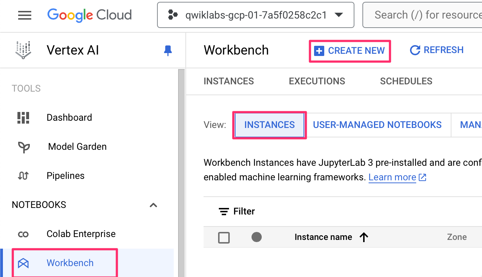The height and width of the screenshot is (277, 482).
Task: Select Workbench in sidebar
Action: pyautogui.click(x=87, y=263)
